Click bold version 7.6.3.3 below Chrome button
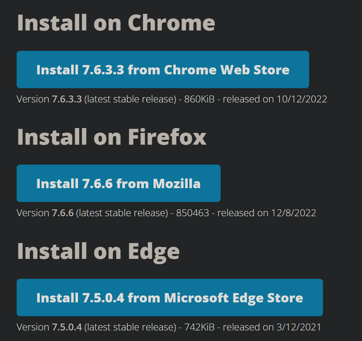Viewport: 362px width, 341px height. (x=67, y=99)
